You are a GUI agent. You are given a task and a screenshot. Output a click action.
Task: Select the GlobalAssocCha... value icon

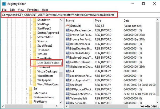pos(67,67)
